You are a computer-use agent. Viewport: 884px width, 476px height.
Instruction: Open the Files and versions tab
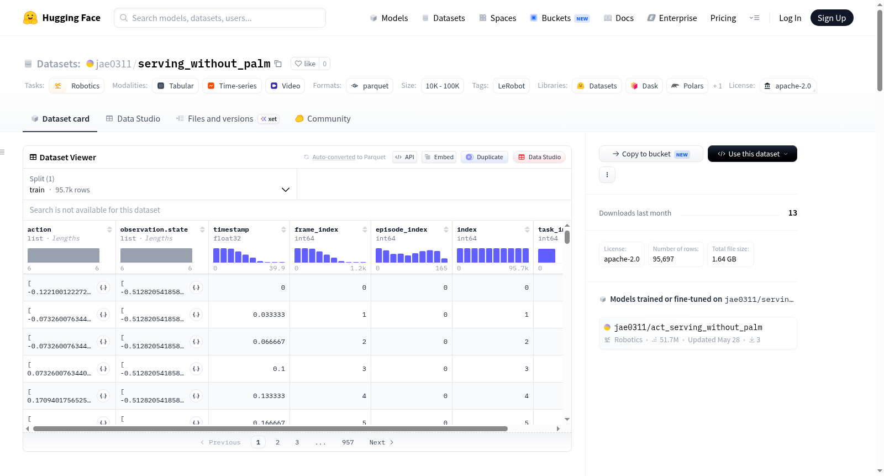[228, 118]
